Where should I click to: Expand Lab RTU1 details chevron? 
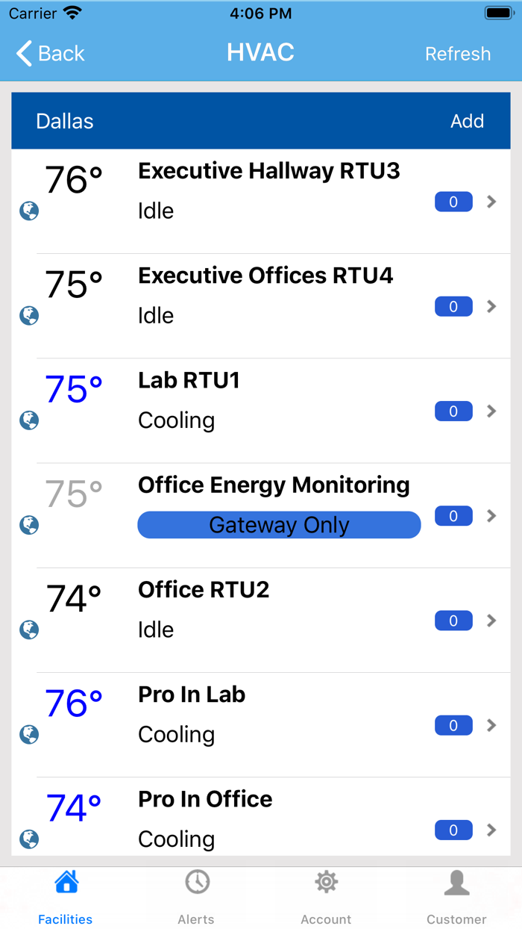(491, 411)
